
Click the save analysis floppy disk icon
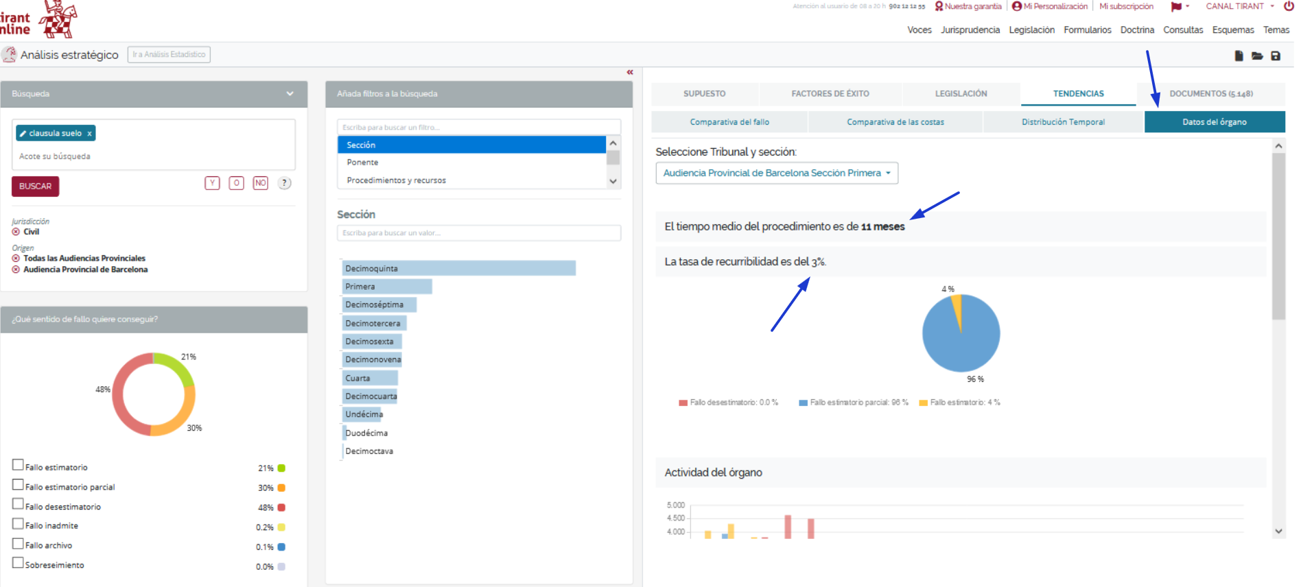(x=1276, y=56)
